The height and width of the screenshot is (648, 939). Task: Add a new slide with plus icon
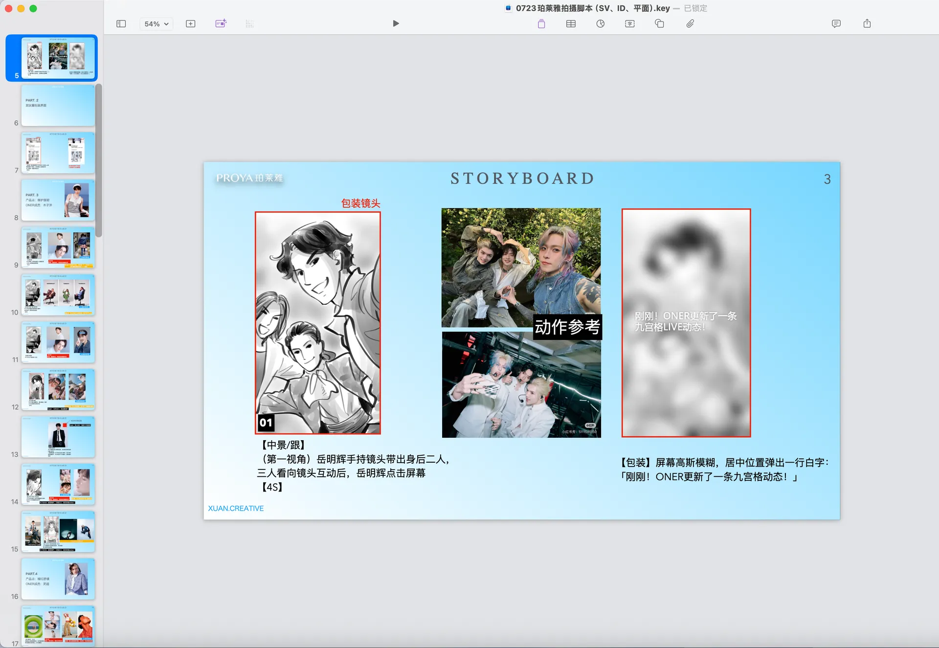pos(191,23)
